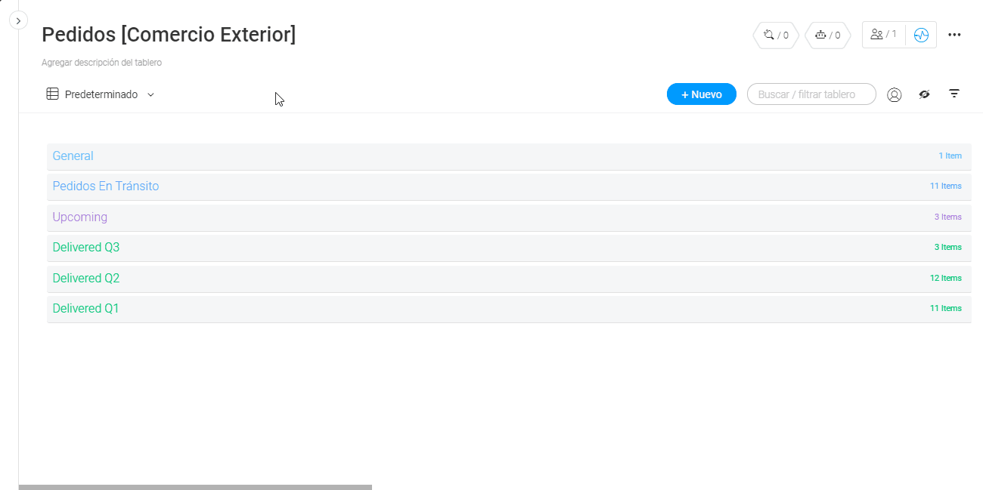Open the Delivered Q1 group
The height and width of the screenshot is (490, 983).
pyautogui.click(x=86, y=309)
